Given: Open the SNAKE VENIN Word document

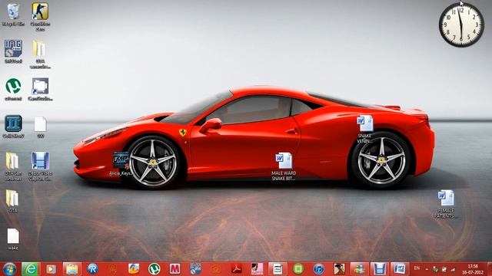Looking at the screenshot, I should point(364,130).
